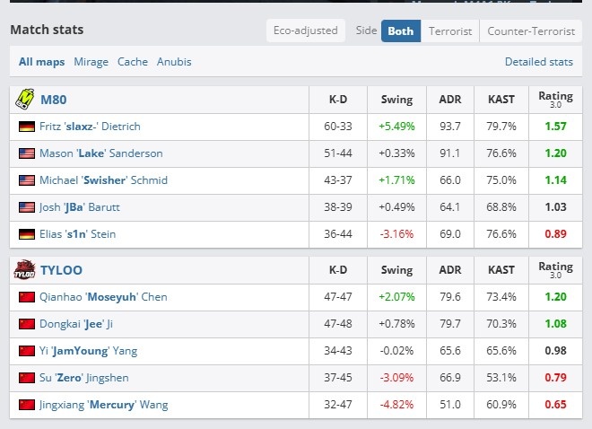Click the US flag next to Lake
Viewport: 592px width, 429px height.
point(27,153)
